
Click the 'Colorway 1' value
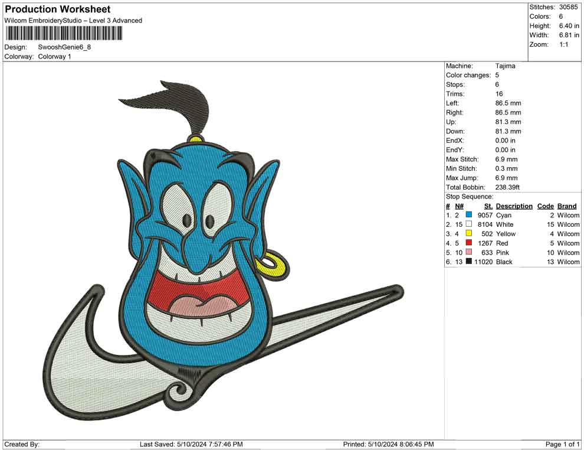[x=54, y=57]
